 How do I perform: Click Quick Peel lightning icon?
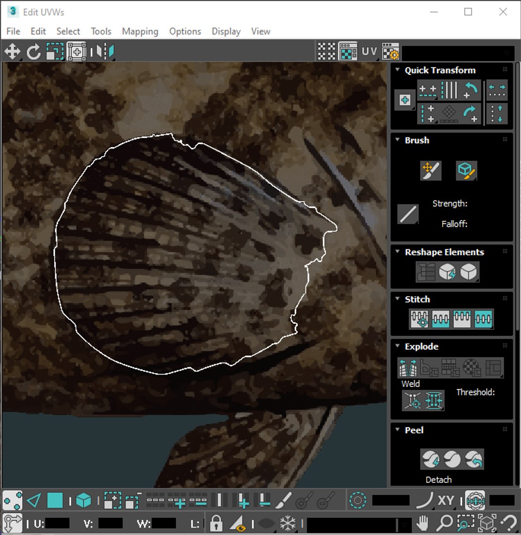[430, 459]
